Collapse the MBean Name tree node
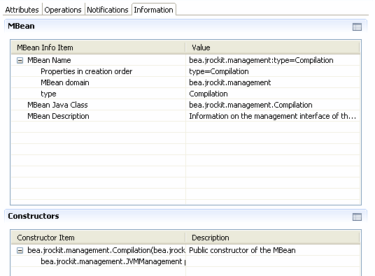Image resolution: width=375 pixels, height=276 pixels. (20, 60)
